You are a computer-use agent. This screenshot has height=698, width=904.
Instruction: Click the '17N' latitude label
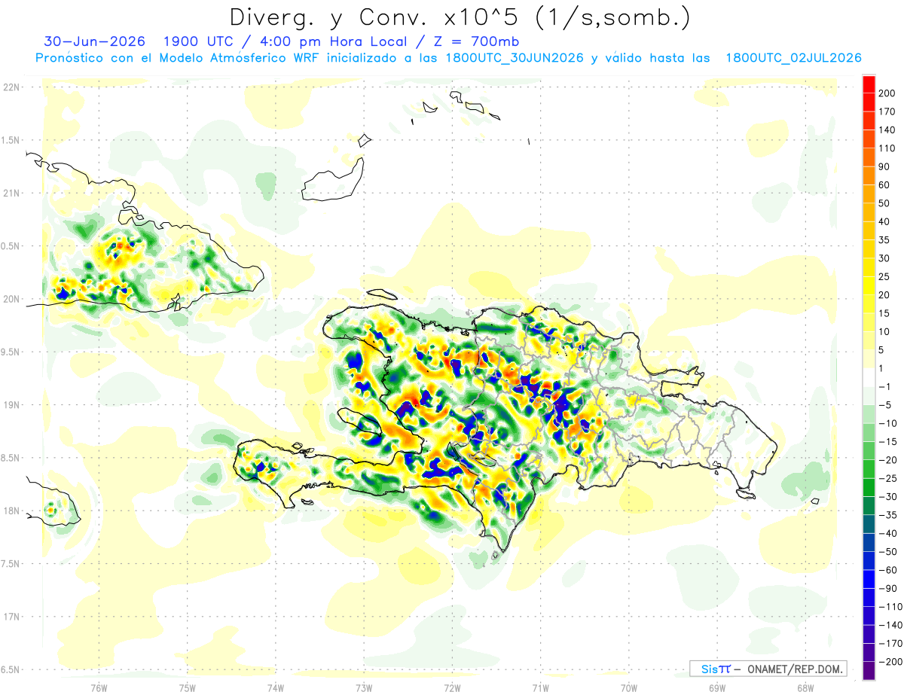click(11, 617)
